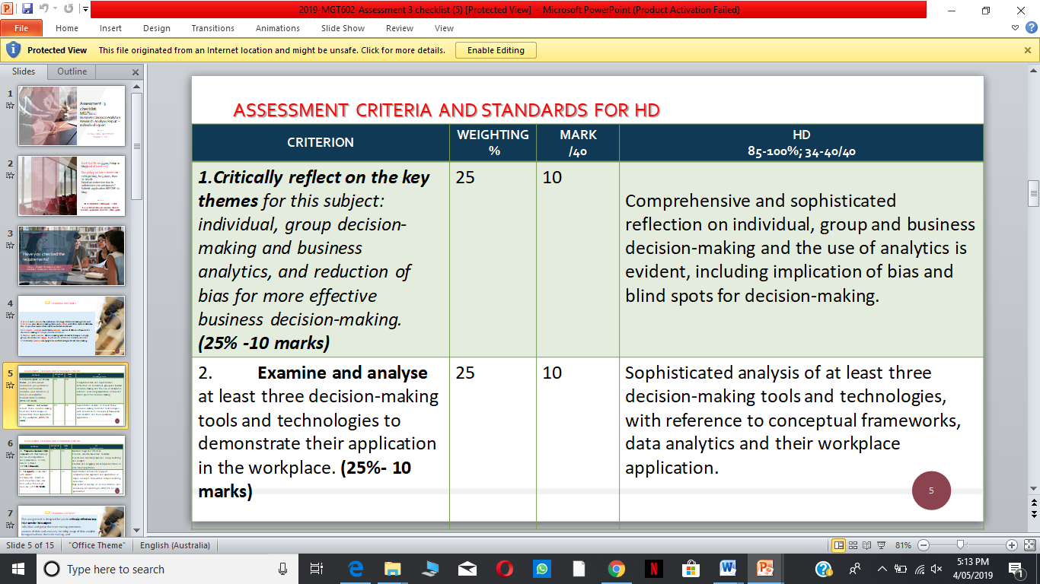Switch to Slide Sorter view in the status bar
The image size is (1040, 584).
pyautogui.click(x=853, y=545)
